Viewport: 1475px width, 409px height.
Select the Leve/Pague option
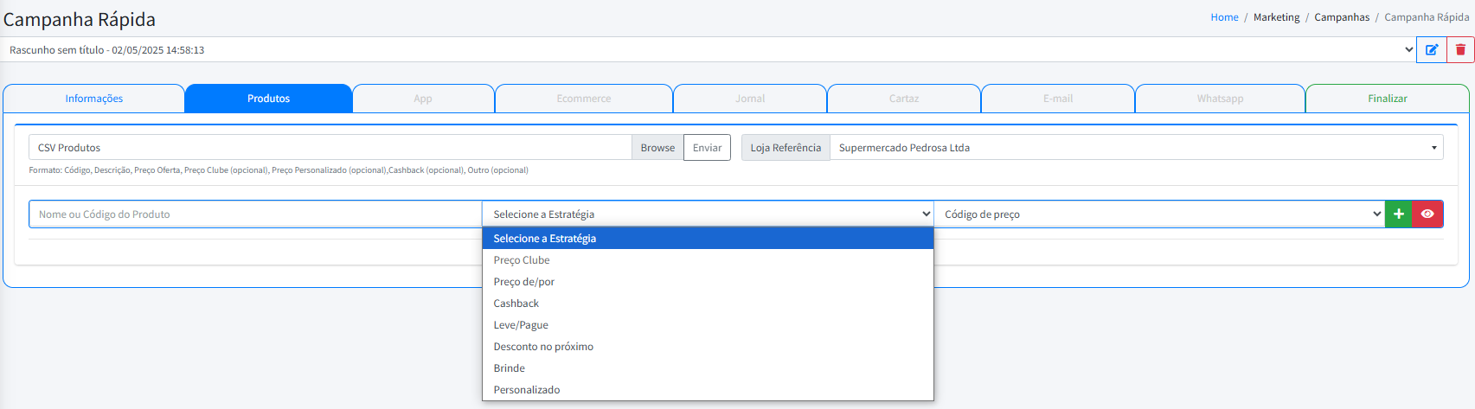[x=521, y=325]
